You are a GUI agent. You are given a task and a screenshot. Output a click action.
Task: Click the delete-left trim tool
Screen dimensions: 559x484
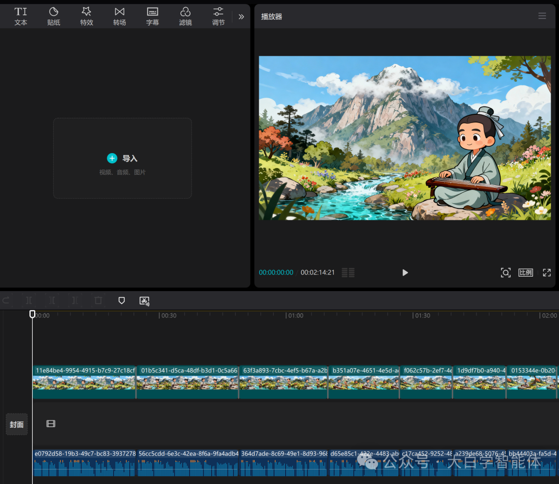point(52,300)
